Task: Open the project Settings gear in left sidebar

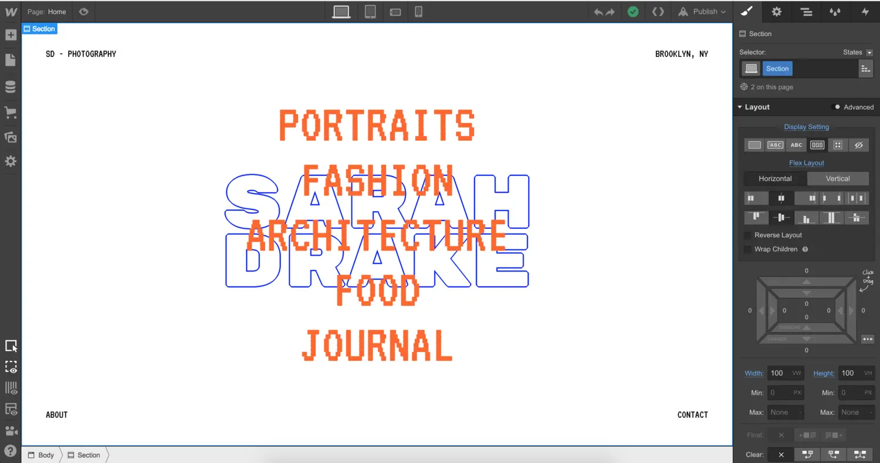Action: pyautogui.click(x=11, y=161)
